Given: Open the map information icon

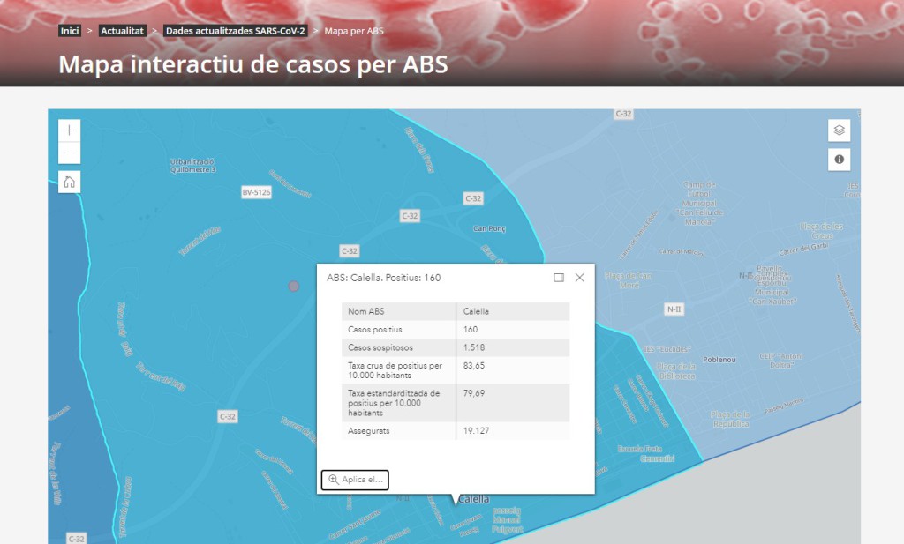Looking at the screenshot, I should 838,160.
